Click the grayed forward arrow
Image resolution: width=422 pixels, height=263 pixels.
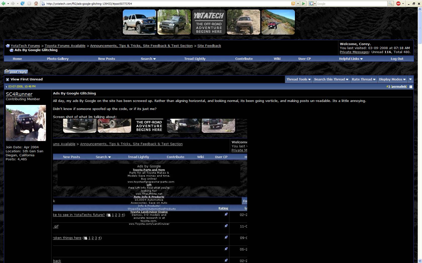pyautogui.click(x=13, y=4)
